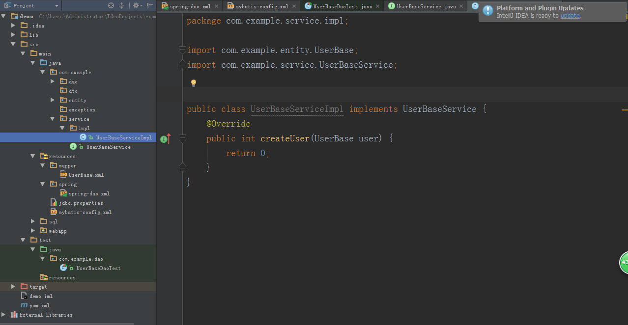Close the UserBaseDaoTest.java tab
This screenshot has width=628, height=325.
[377, 6]
